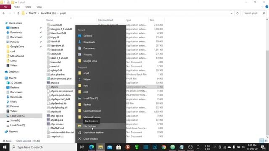
Task: Click This PC in address breadcrumb
Action: pyautogui.click(x=32, y=13)
